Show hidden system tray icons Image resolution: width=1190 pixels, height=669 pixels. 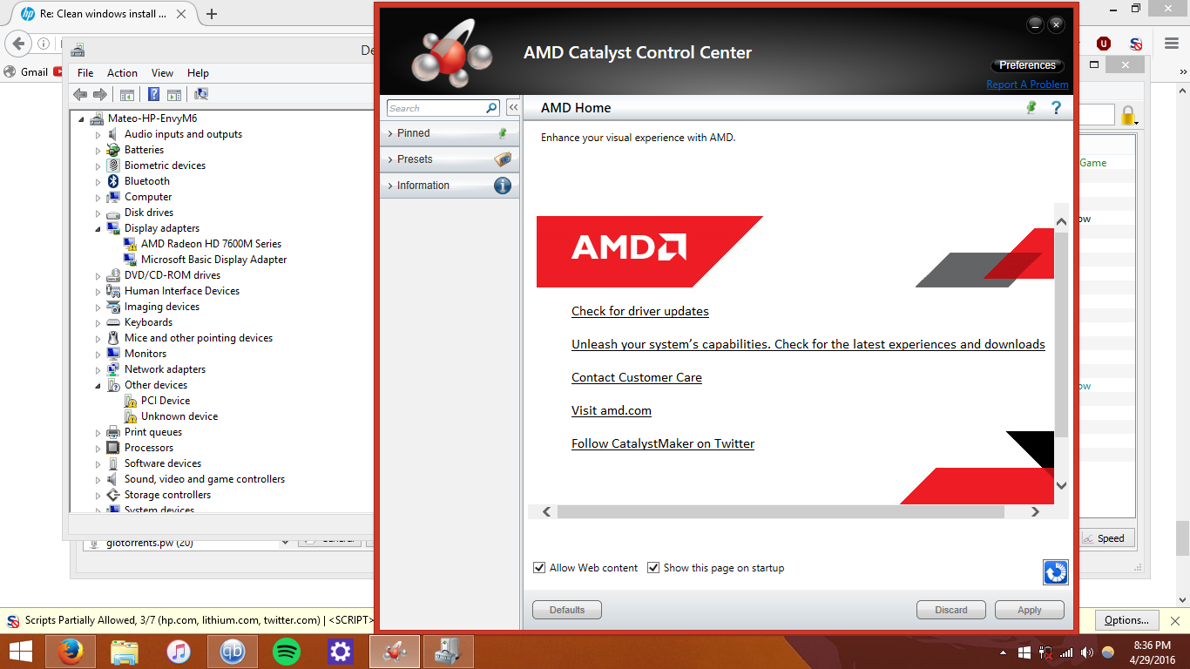coord(1004,652)
